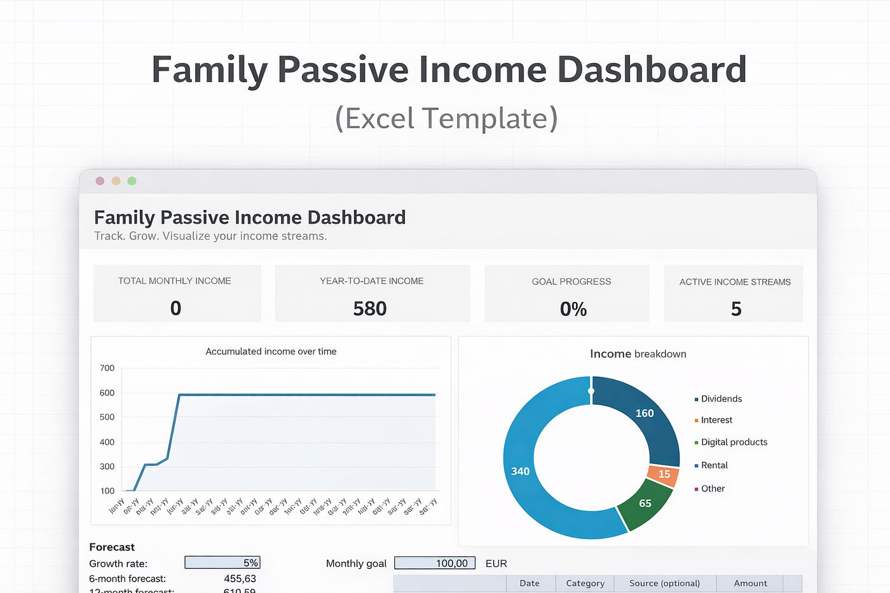Select the Year-to-Date Income value 580
The width and height of the screenshot is (890, 593).
click(x=370, y=309)
